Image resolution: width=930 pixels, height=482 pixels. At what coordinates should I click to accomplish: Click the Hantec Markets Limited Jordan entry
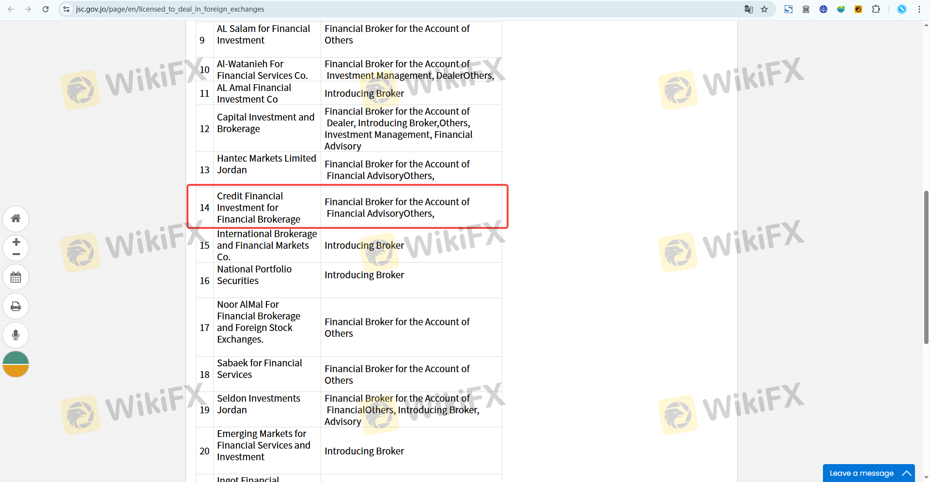point(266,164)
